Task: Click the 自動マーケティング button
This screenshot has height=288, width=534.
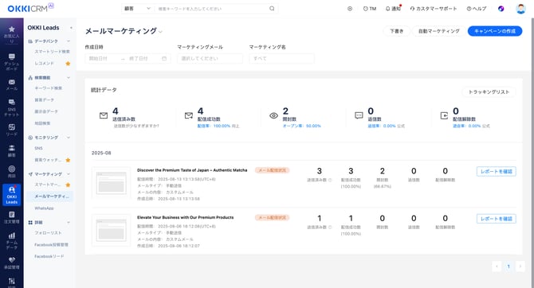Action: (439, 31)
